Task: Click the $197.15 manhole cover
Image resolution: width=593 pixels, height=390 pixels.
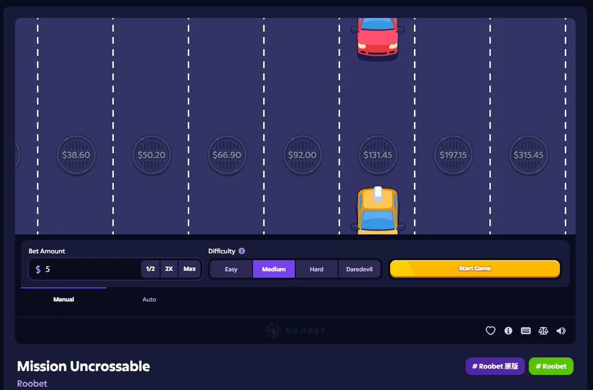Action: point(453,155)
